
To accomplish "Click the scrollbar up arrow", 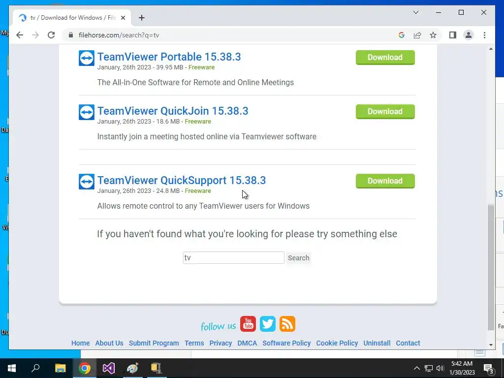I will tap(491, 49).
